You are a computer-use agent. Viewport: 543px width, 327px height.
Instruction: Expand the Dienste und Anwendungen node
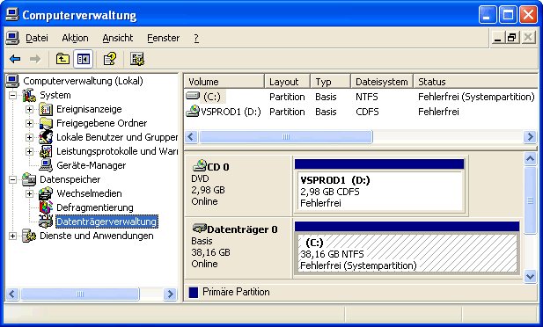(x=12, y=236)
